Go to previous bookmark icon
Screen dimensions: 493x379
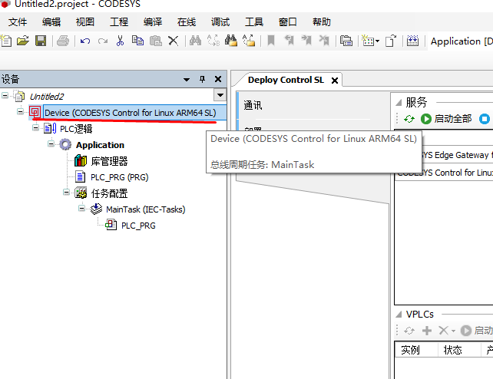pyautogui.click(x=289, y=41)
